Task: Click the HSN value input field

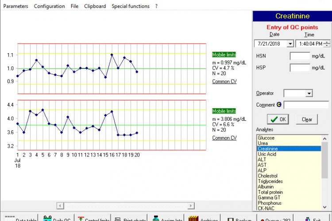Action: click(300, 56)
